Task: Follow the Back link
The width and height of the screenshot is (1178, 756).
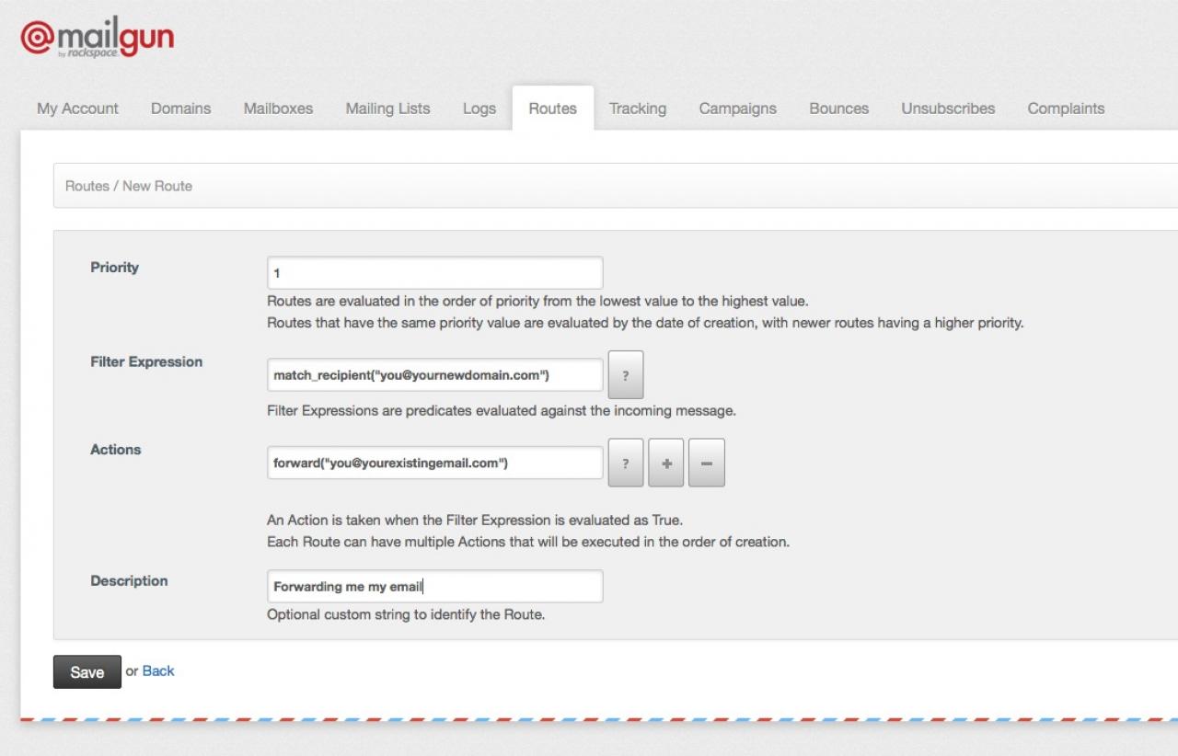Action: tap(158, 670)
